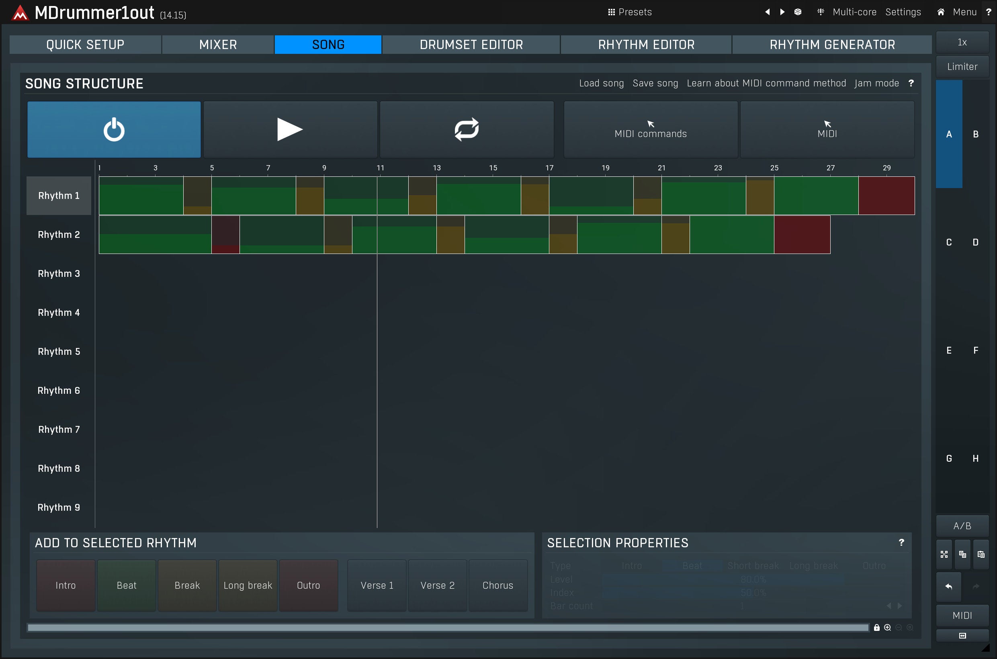Click the random preset dice icon
This screenshot has height=659, width=997.
798,12
